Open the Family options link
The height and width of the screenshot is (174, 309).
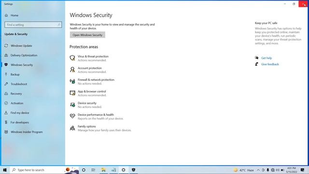point(87,126)
